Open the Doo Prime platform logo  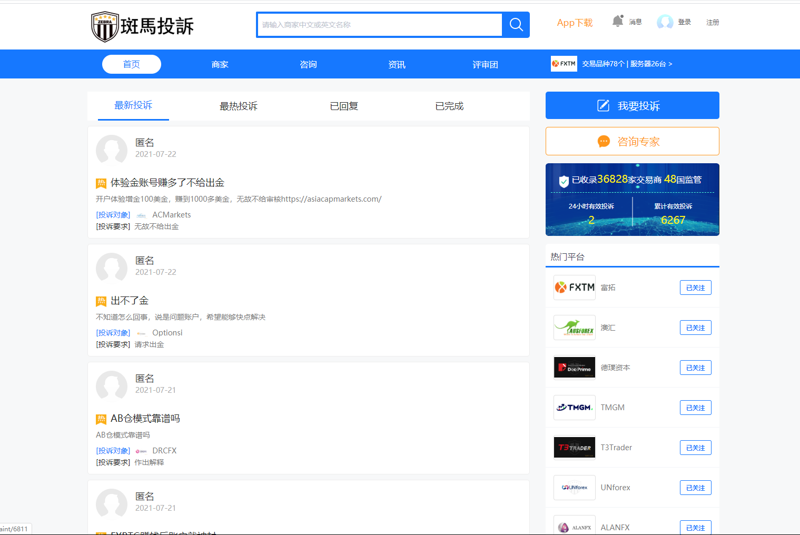click(x=574, y=368)
